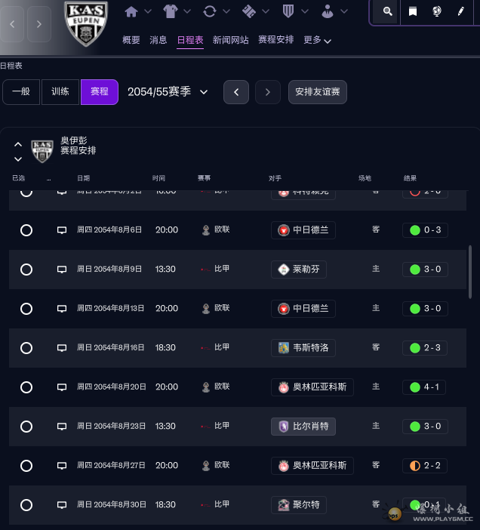Image resolution: width=480 pixels, height=530 pixels.
Task: Select the radio circle for the 比尔肖特 match
Action: click(x=26, y=427)
